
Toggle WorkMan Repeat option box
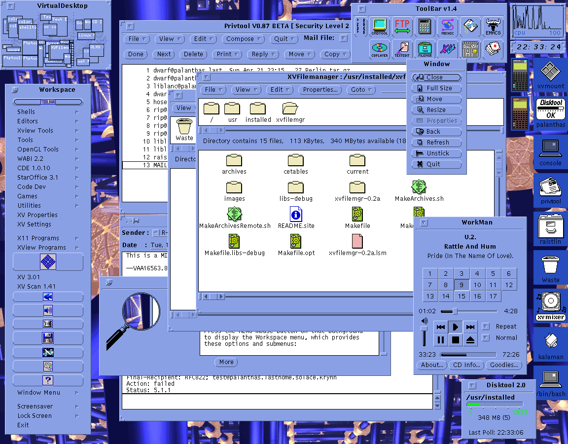click(486, 326)
